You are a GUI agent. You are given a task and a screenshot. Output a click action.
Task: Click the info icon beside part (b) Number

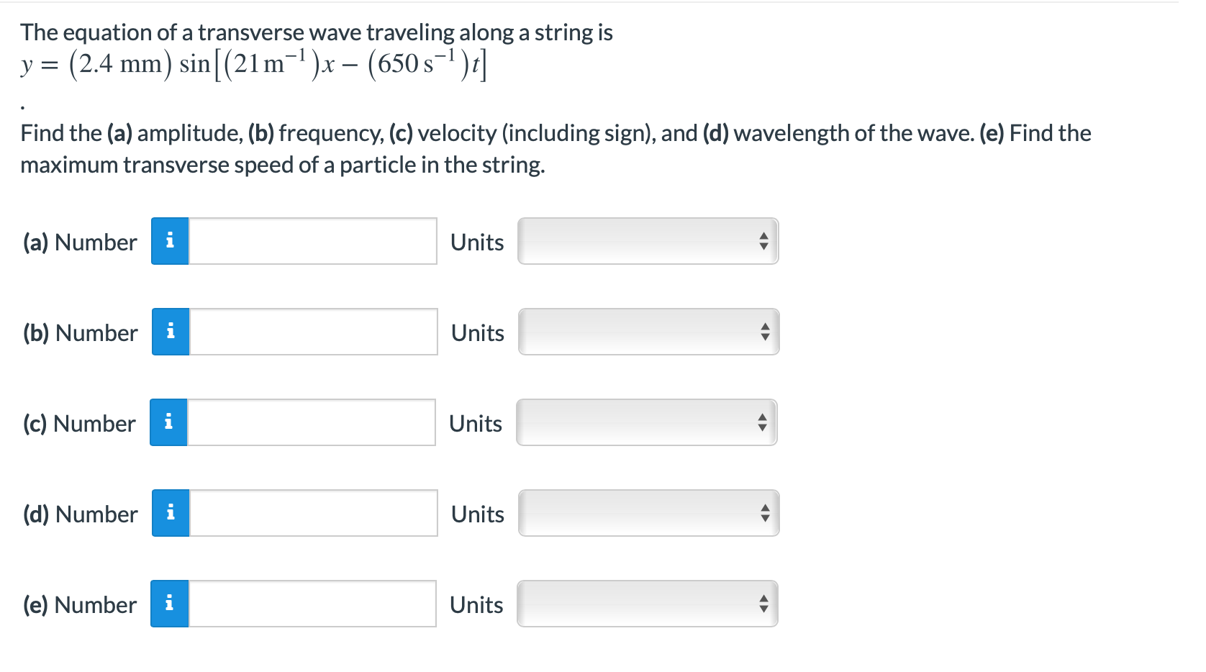[x=171, y=332]
